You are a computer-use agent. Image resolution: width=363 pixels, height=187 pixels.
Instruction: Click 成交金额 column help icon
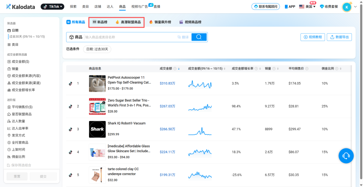pos(175,69)
